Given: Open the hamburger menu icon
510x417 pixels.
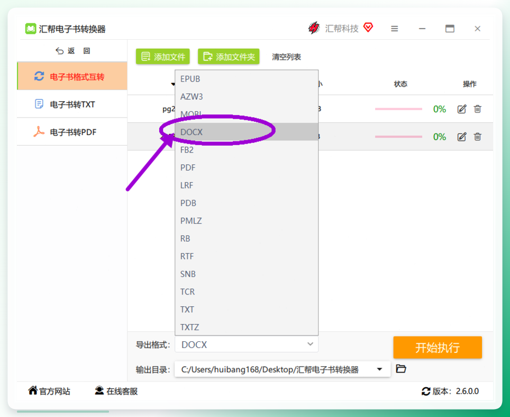Looking at the screenshot, I should pyautogui.click(x=395, y=29).
